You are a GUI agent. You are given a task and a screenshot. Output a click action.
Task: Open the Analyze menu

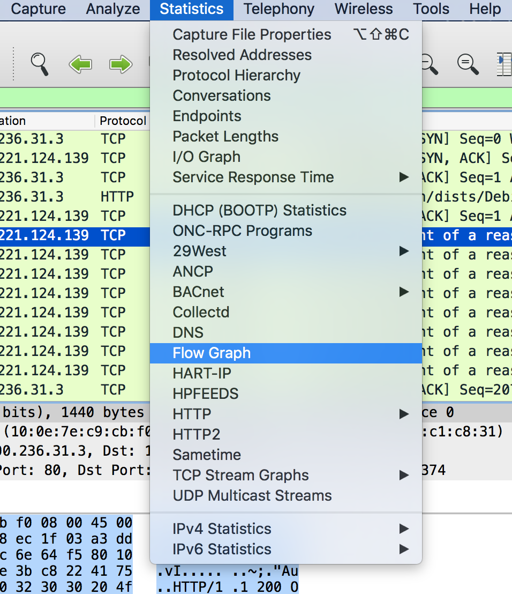[113, 9]
